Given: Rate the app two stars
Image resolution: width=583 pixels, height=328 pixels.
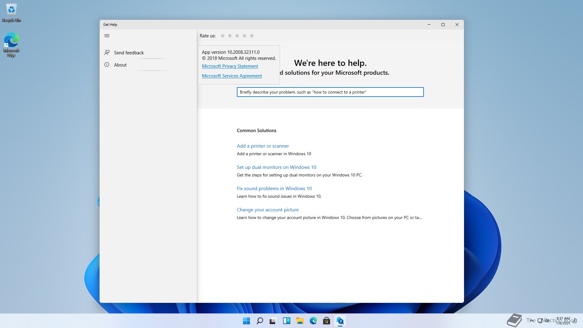Looking at the screenshot, I should point(230,36).
